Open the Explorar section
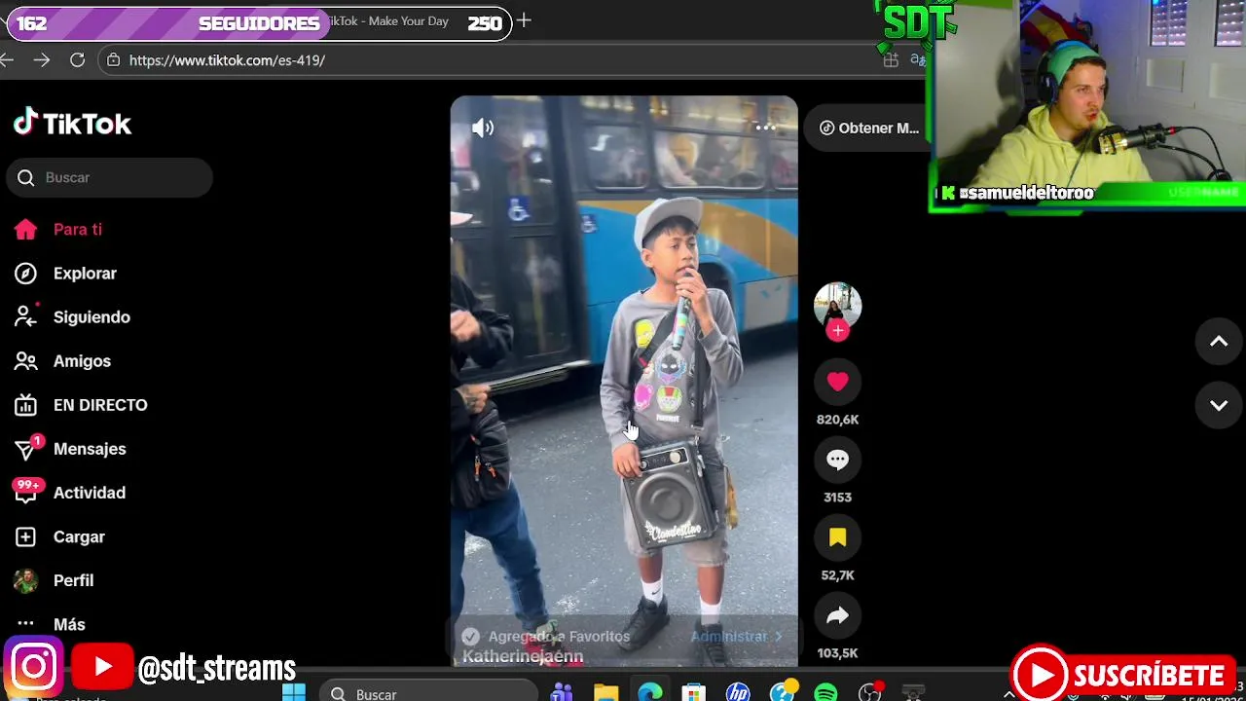 tap(85, 274)
